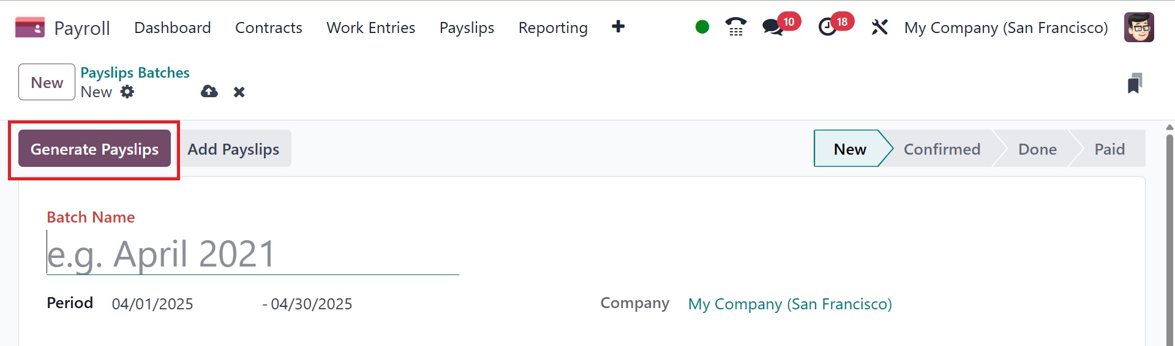The height and width of the screenshot is (346, 1175).
Task: Save the record manually with the cloud icon
Action: pos(209,92)
